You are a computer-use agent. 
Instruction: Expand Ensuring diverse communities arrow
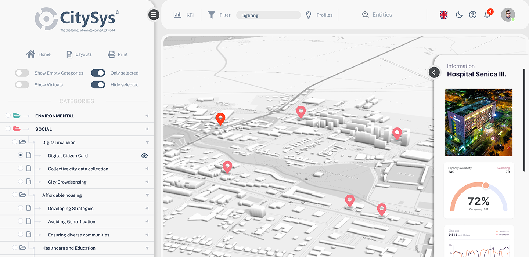pos(147,235)
